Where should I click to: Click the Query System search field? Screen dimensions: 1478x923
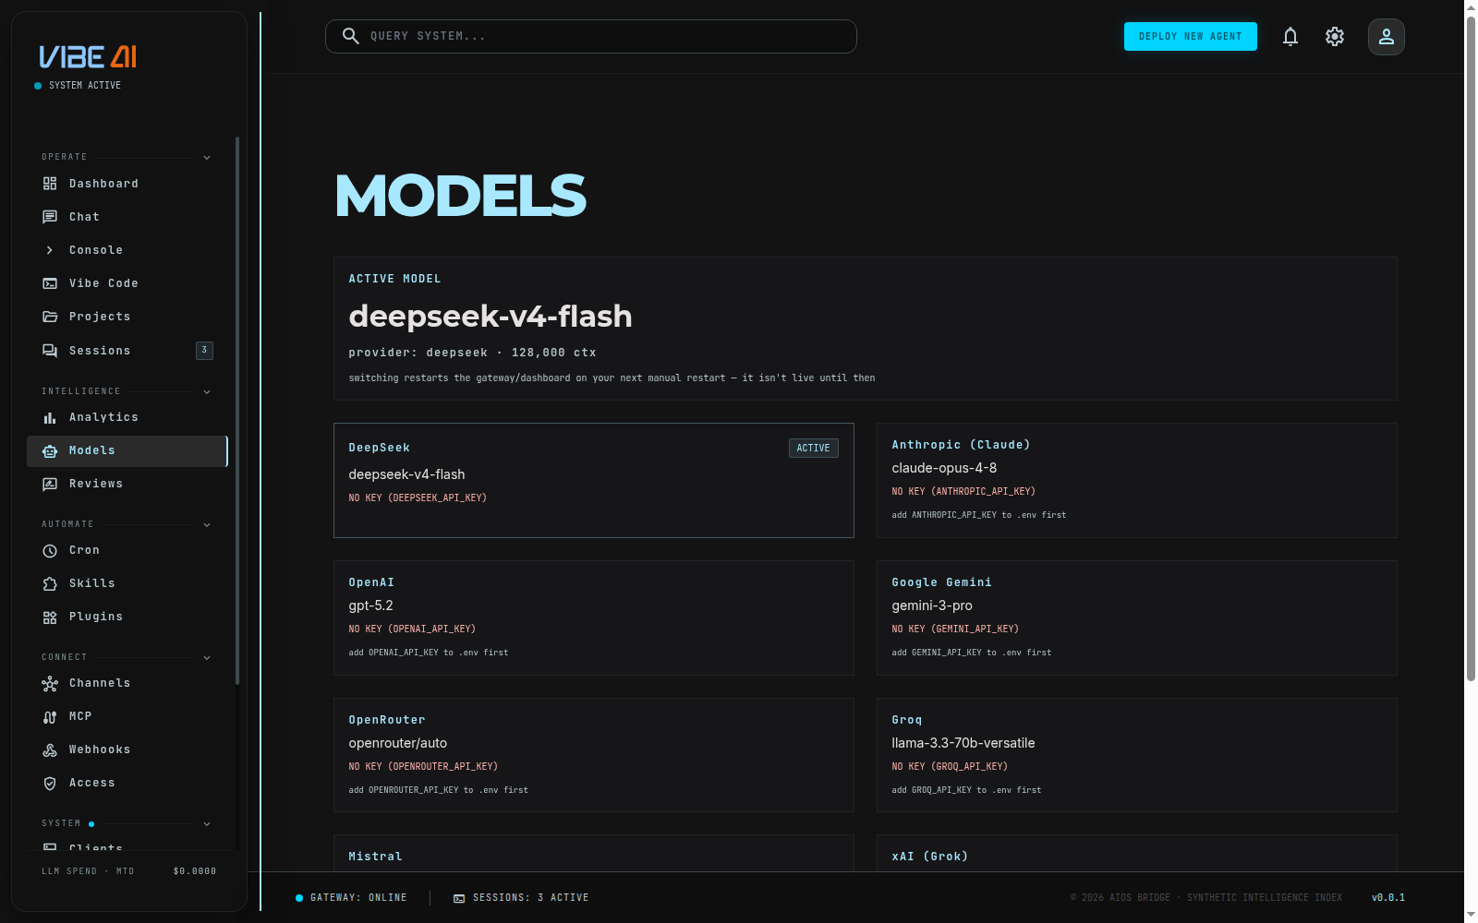pyautogui.click(x=591, y=36)
